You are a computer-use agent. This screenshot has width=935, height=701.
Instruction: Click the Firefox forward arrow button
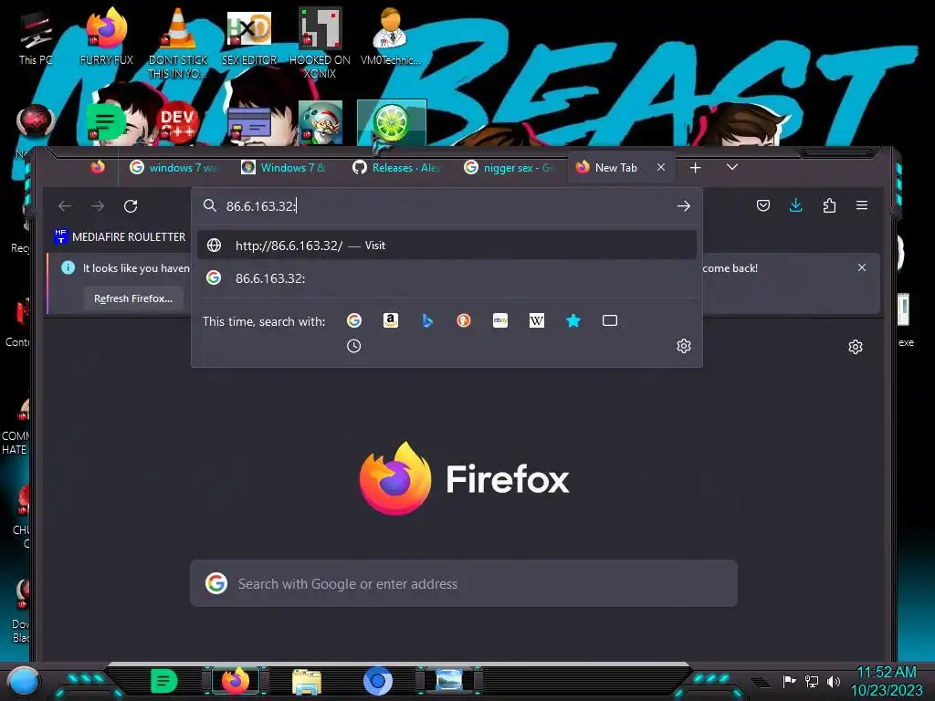click(x=97, y=206)
